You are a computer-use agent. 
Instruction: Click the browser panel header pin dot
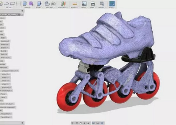point(22,11)
